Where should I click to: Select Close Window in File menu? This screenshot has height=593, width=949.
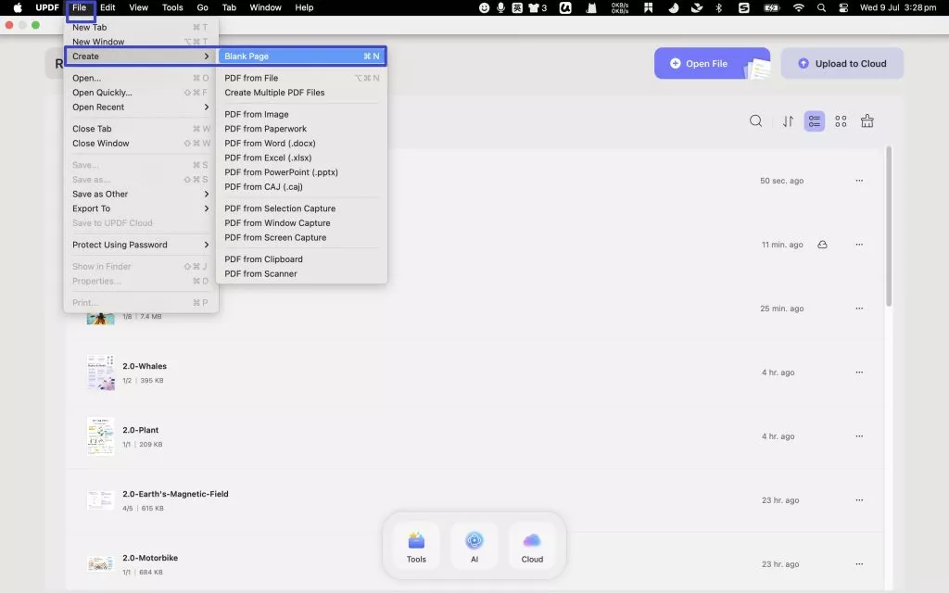141,144
